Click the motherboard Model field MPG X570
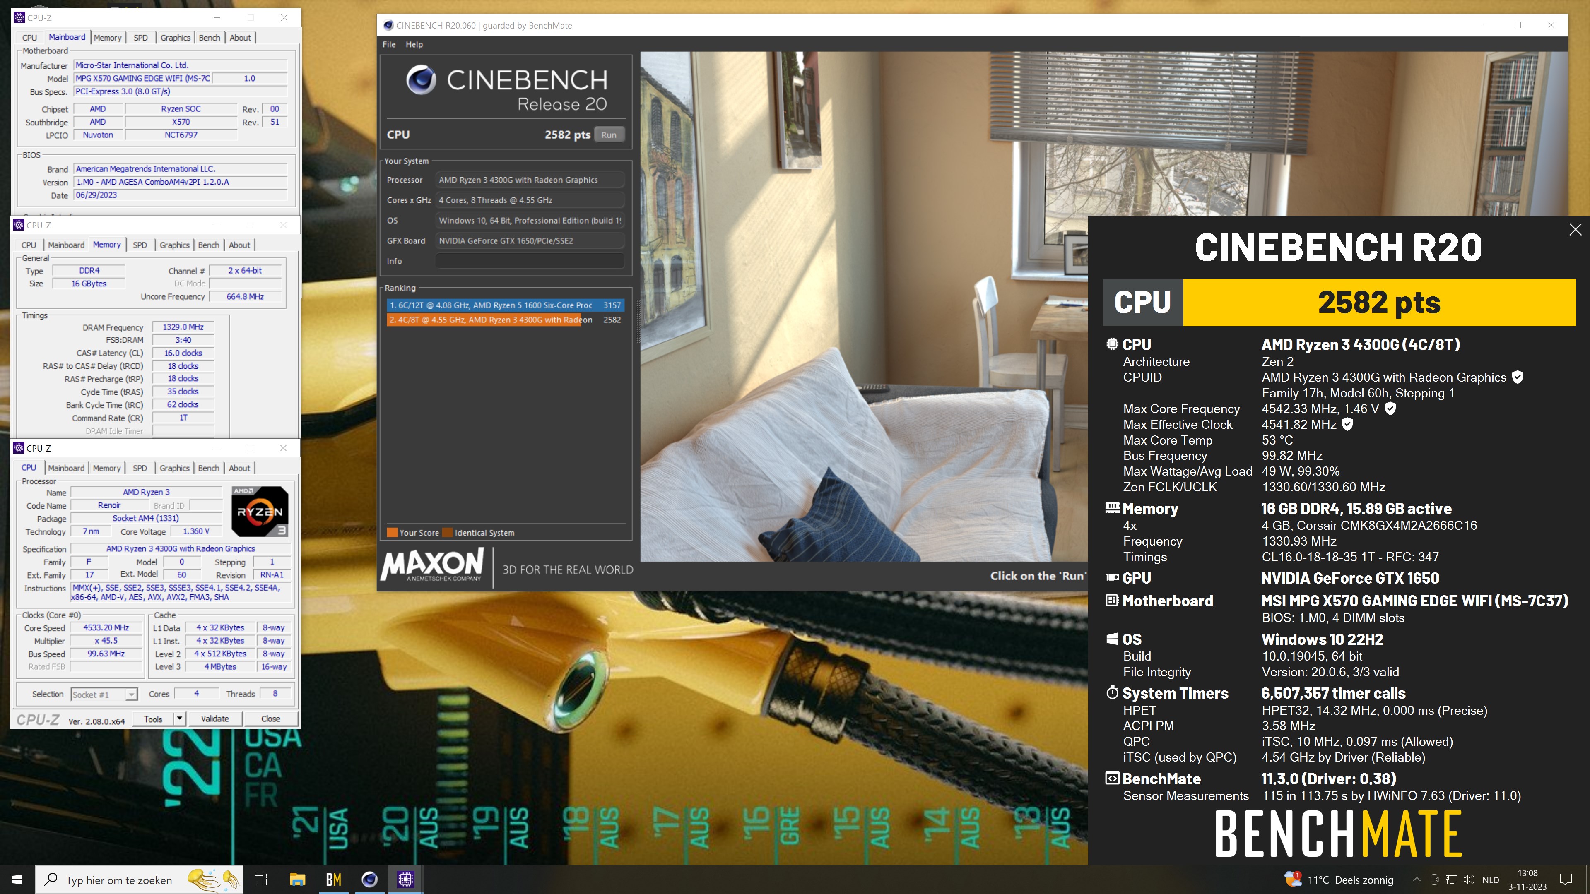 pos(142,78)
